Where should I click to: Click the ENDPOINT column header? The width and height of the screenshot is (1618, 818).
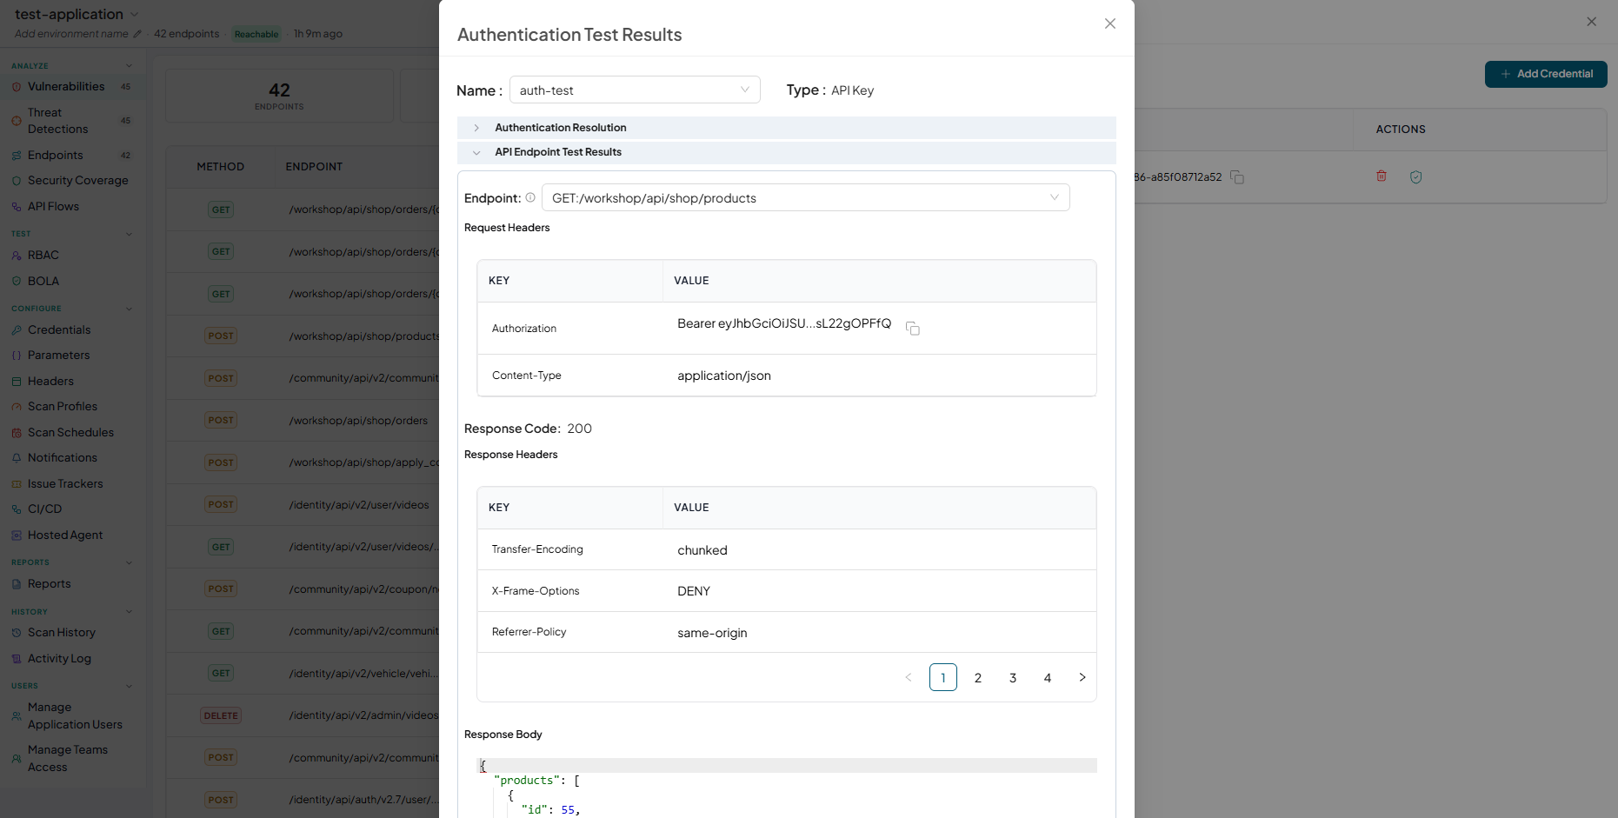(314, 166)
